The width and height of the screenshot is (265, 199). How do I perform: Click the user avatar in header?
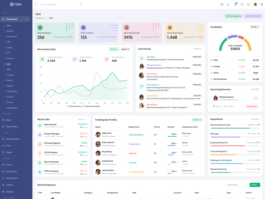point(255,4)
